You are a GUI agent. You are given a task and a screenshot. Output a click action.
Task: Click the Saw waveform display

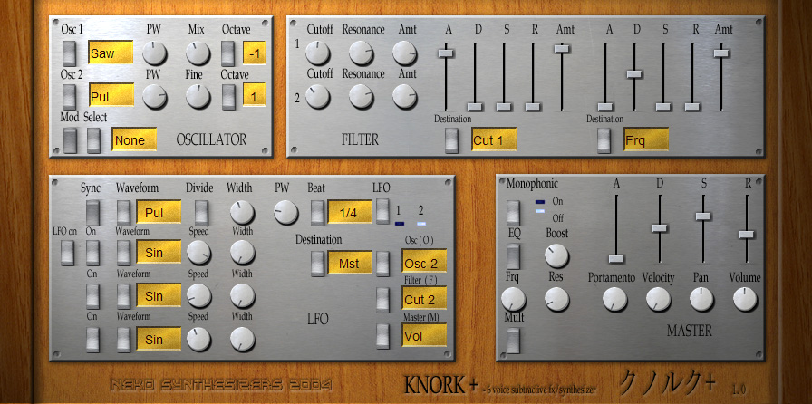pos(111,52)
